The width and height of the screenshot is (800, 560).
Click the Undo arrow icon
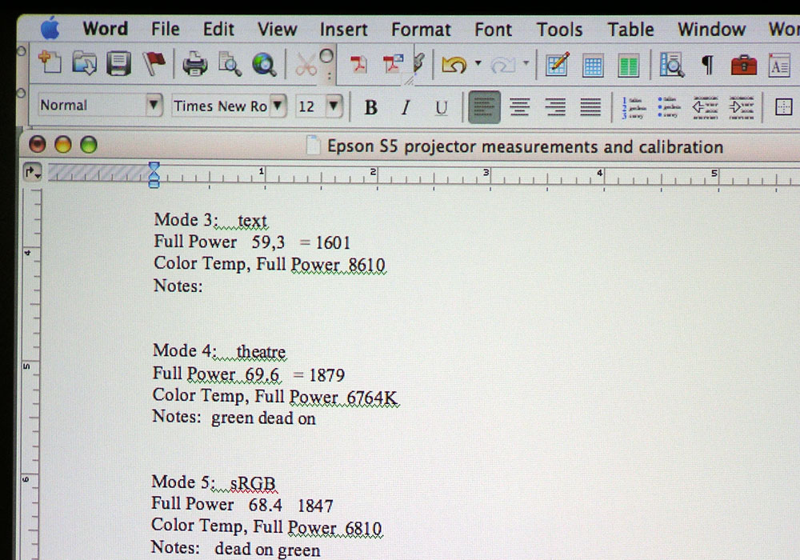pyautogui.click(x=454, y=65)
